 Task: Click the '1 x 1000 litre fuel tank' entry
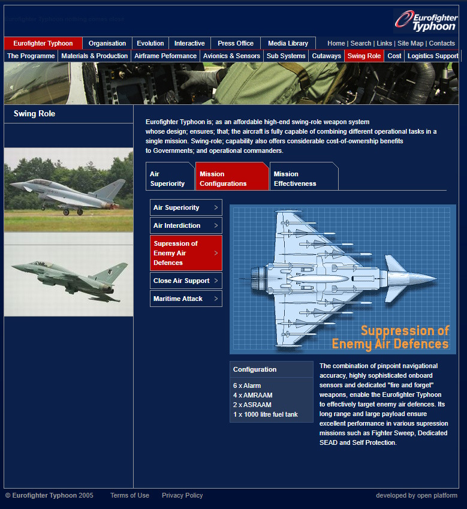click(x=266, y=414)
